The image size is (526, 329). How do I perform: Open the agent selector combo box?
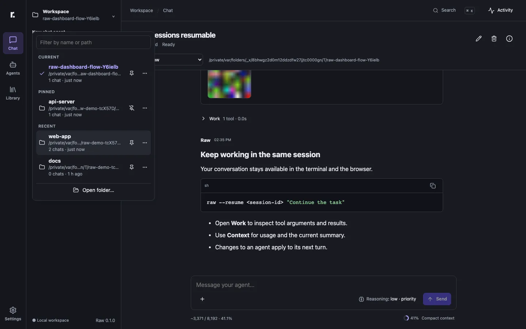(179, 60)
